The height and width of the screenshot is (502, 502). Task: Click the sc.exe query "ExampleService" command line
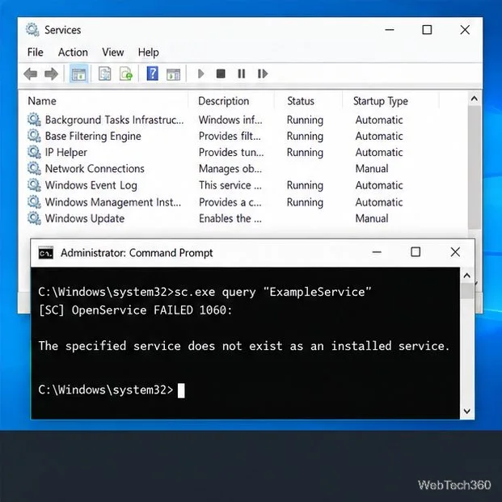coord(205,292)
